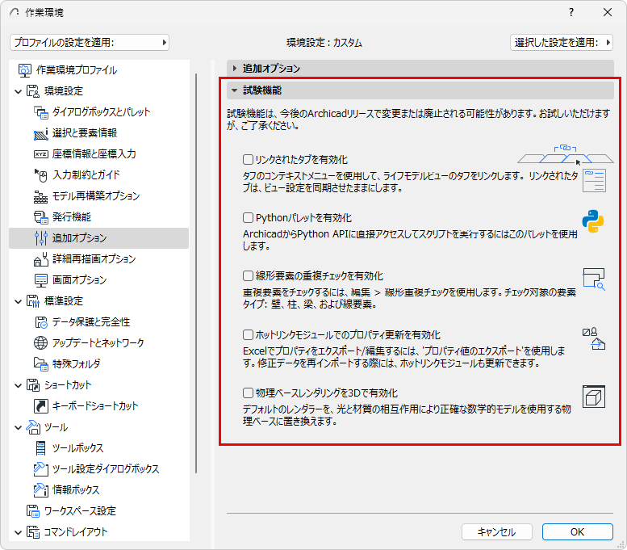Tick 線形要素の重複チェックを有効化 checkbox
The image size is (627, 550).
coord(248,275)
